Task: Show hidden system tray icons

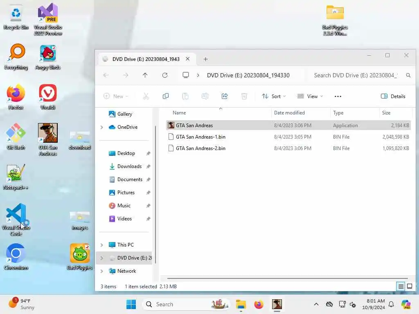Action: point(316,304)
